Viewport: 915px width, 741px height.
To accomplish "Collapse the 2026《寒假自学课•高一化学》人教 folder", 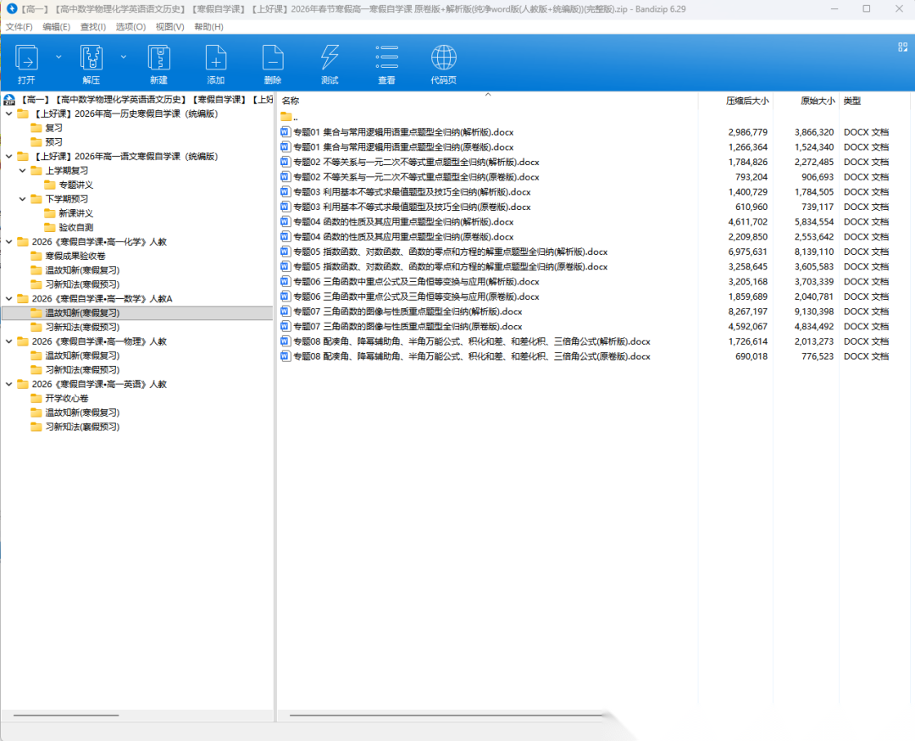I will (x=9, y=241).
